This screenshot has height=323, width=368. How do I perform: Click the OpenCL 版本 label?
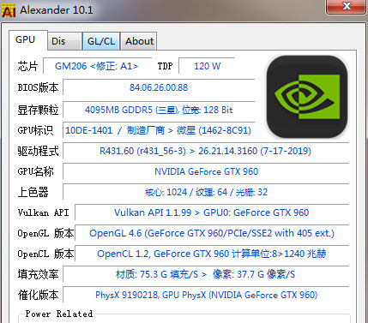(45, 254)
